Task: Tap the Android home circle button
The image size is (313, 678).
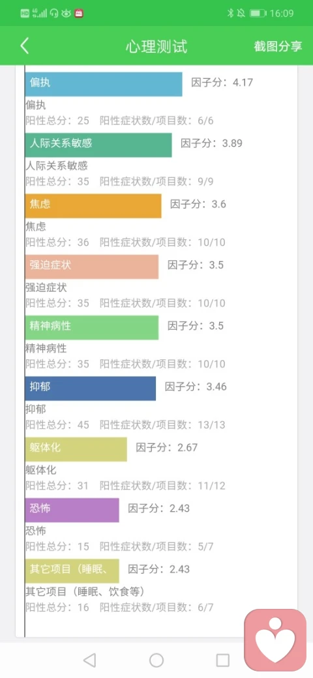Action: [x=156, y=660]
